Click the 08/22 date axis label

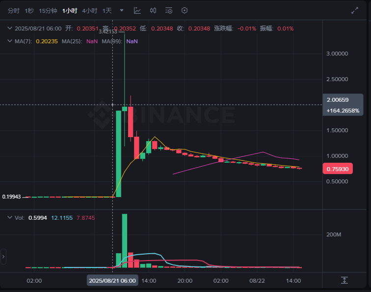pyautogui.click(x=257, y=281)
